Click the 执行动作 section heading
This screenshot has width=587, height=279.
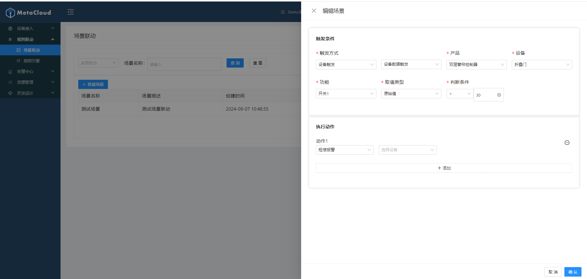coord(325,127)
